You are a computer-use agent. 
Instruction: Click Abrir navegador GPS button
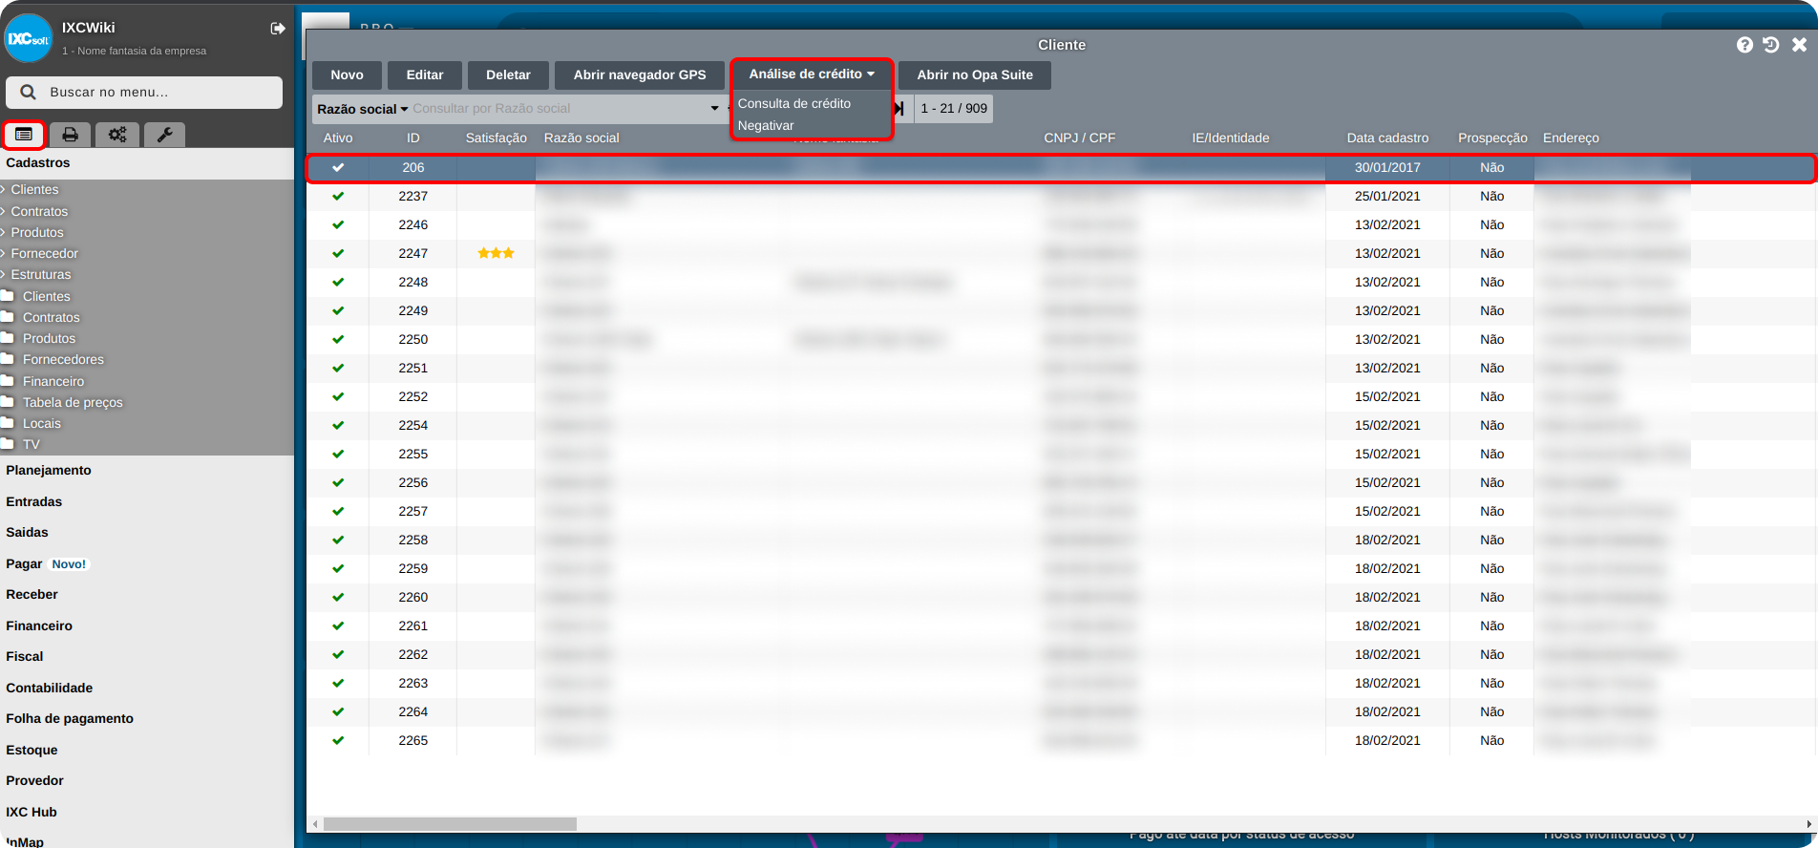tap(640, 75)
